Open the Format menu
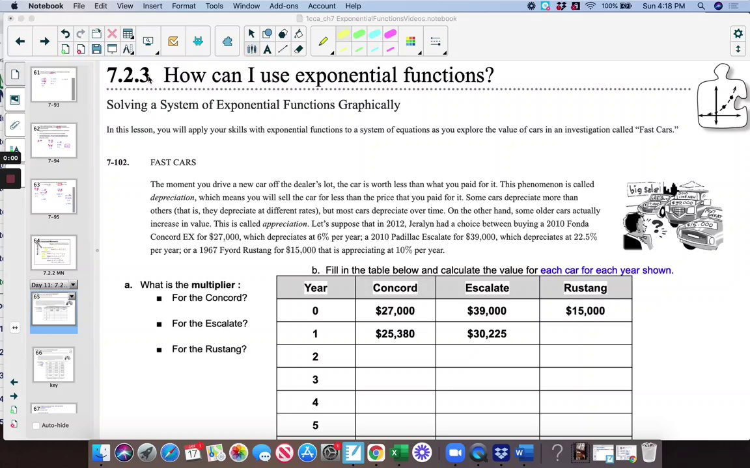The height and width of the screenshot is (468, 750). 184,6
